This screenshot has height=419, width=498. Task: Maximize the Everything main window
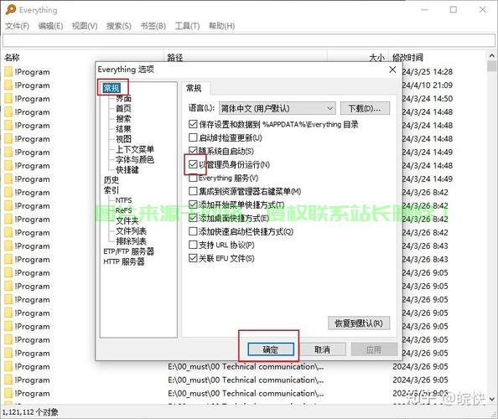click(x=454, y=9)
